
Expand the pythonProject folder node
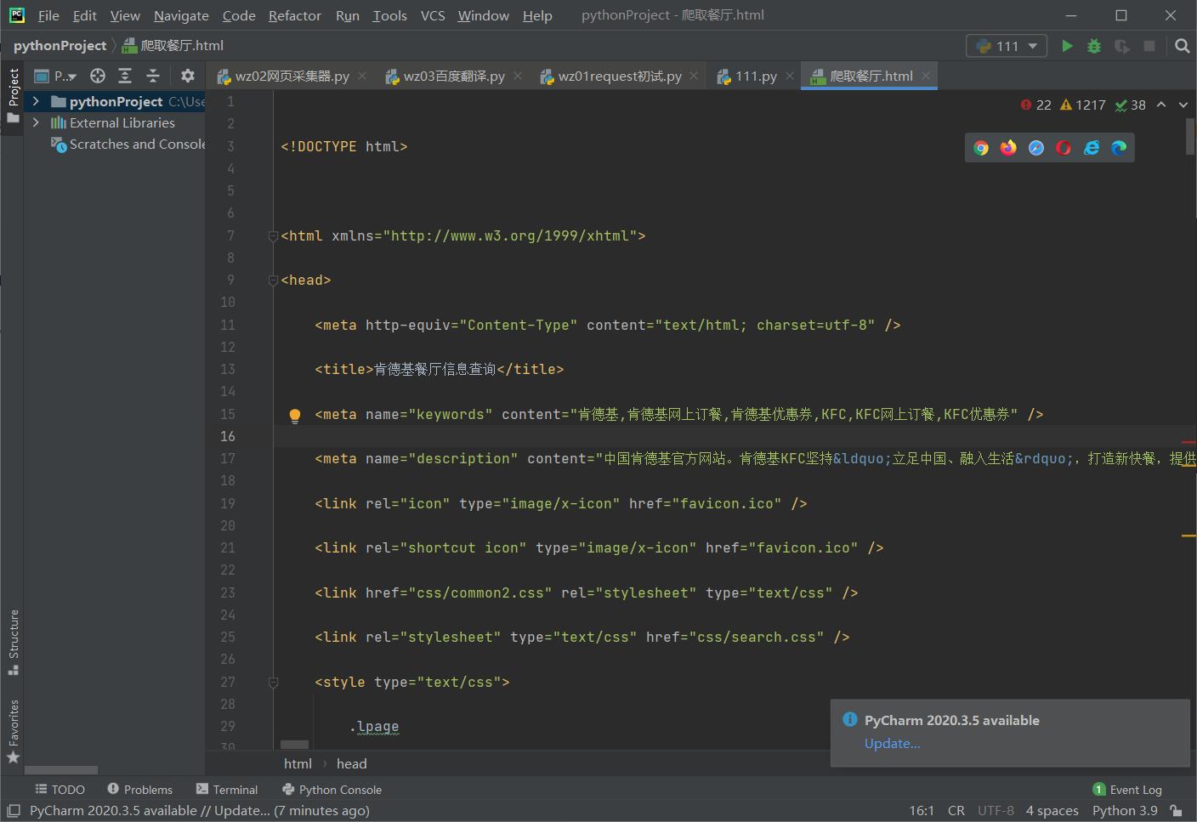[36, 101]
